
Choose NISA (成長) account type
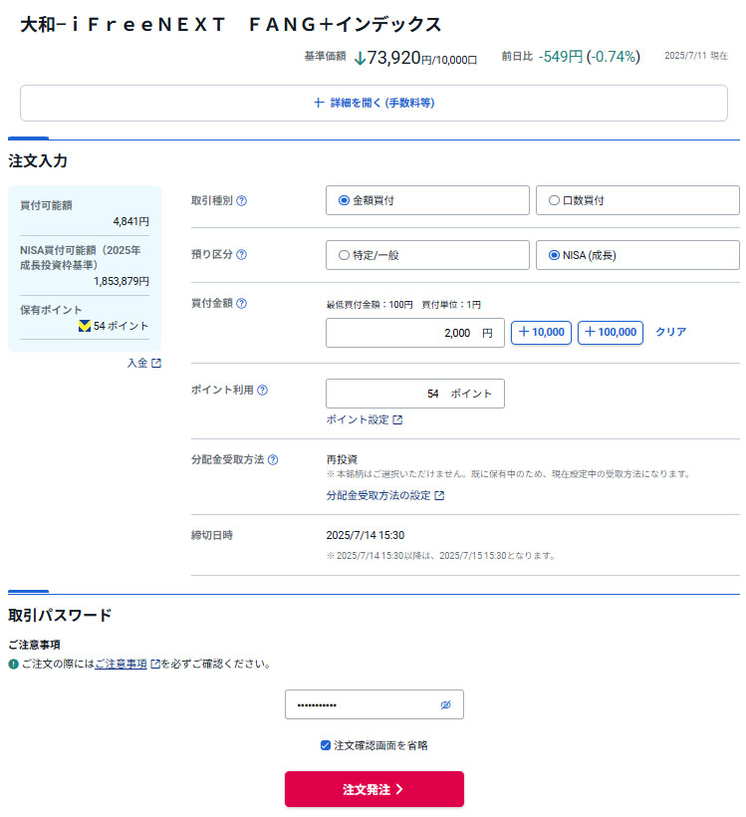555,255
